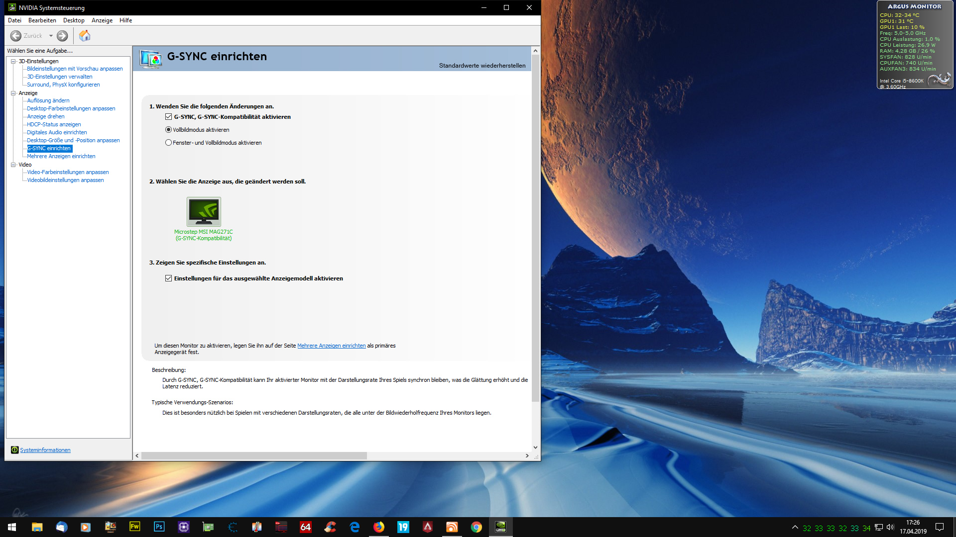Viewport: 956px width, 537px height.
Task: Launch Photoshop from the taskbar
Action: (159, 527)
